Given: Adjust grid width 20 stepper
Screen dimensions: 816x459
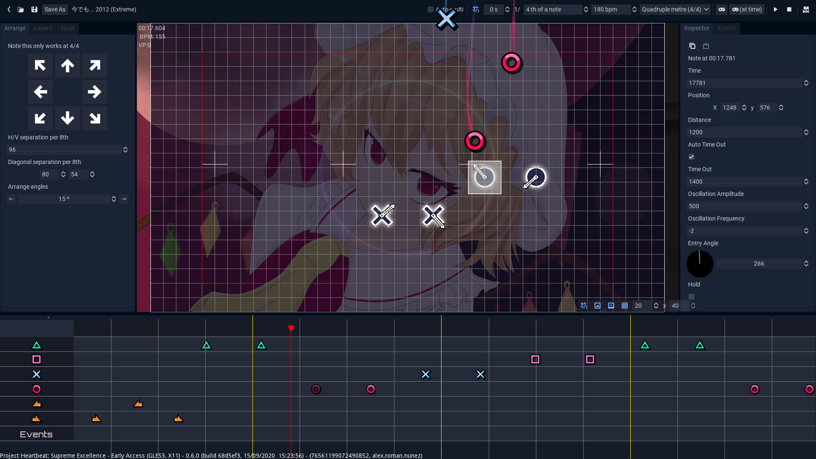Looking at the screenshot, I should pos(656,306).
